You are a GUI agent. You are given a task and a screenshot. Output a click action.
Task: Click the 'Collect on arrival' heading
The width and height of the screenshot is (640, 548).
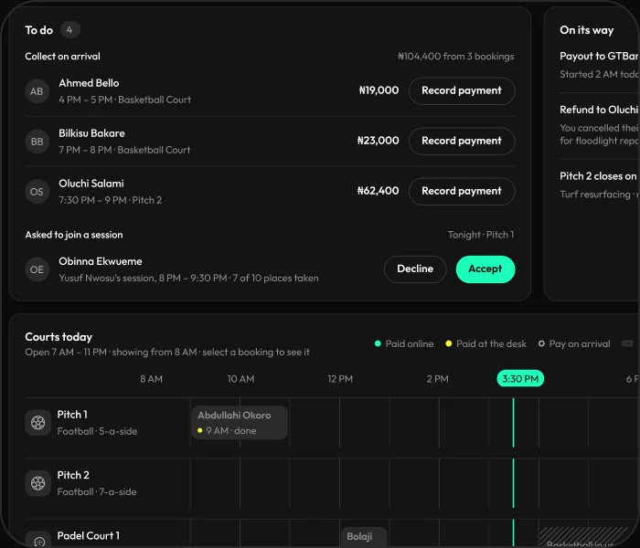[x=62, y=57]
